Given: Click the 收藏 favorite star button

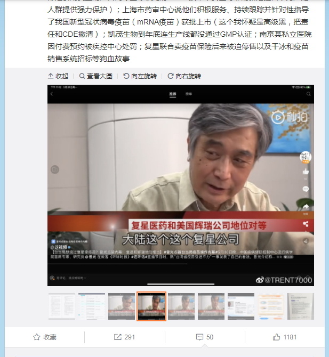Looking at the screenshot, I should (45, 337).
